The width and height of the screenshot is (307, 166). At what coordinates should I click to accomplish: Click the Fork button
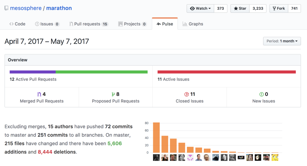[x=279, y=8]
